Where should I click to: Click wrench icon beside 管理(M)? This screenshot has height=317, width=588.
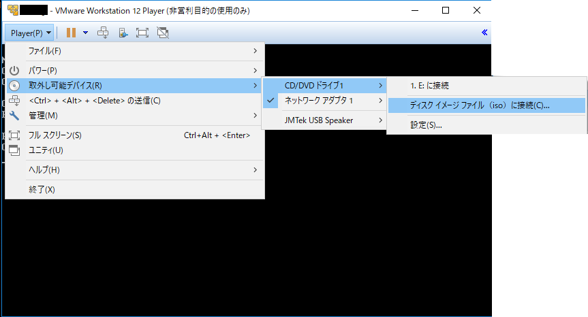pos(14,116)
